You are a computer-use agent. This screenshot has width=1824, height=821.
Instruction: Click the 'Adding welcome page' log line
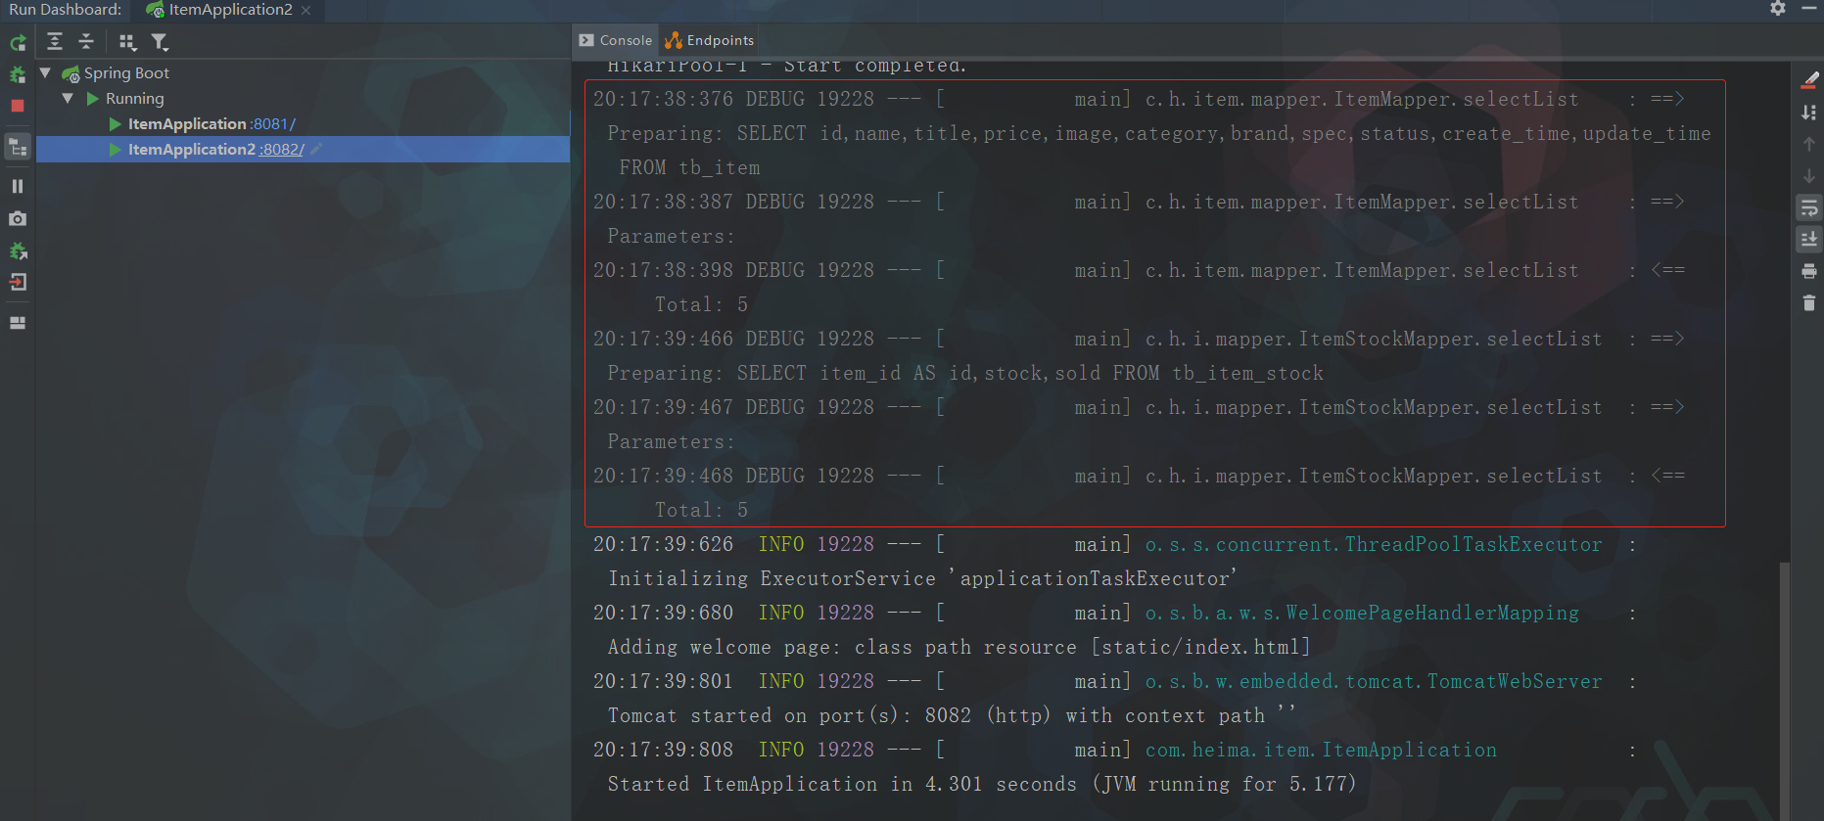click(x=959, y=647)
